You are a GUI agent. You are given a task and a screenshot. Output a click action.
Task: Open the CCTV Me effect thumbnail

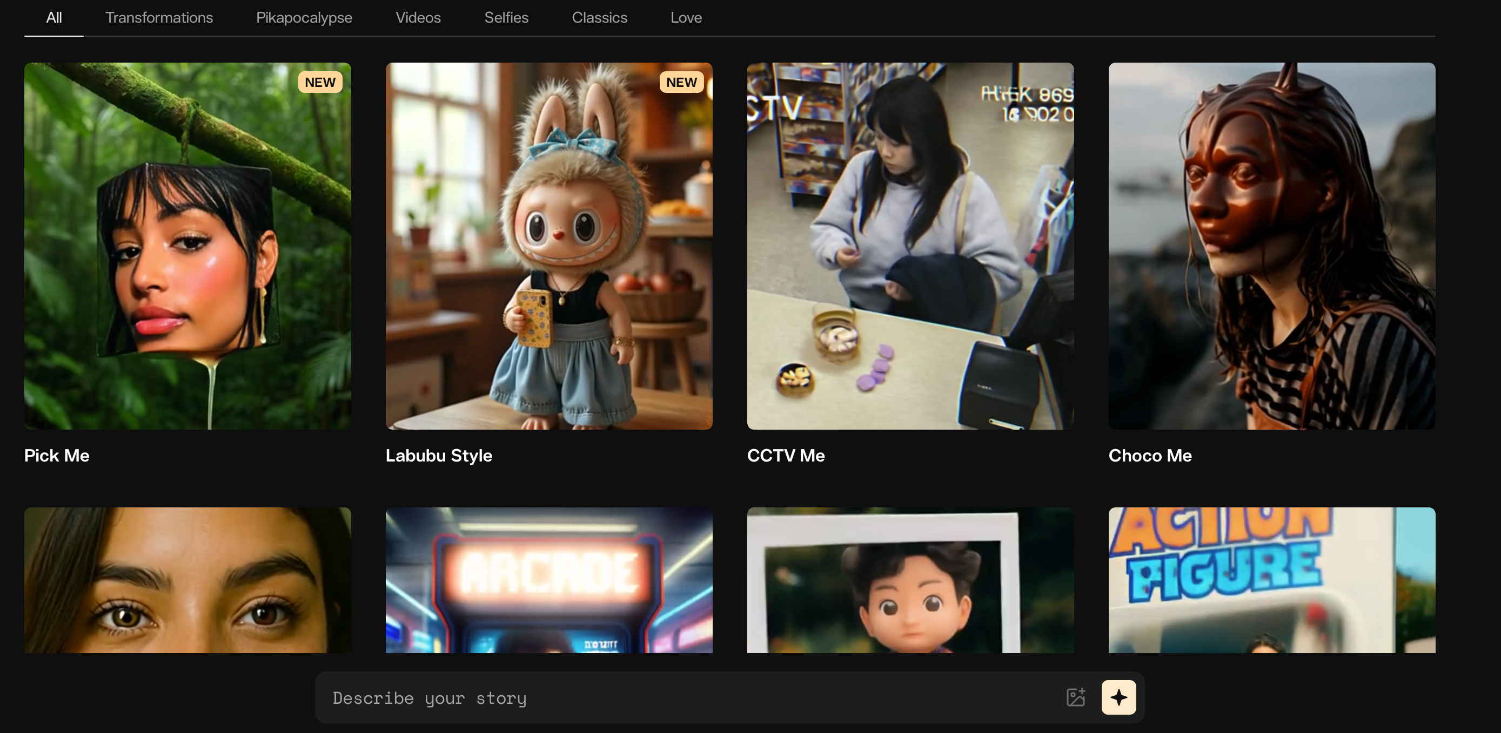tap(909, 246)
